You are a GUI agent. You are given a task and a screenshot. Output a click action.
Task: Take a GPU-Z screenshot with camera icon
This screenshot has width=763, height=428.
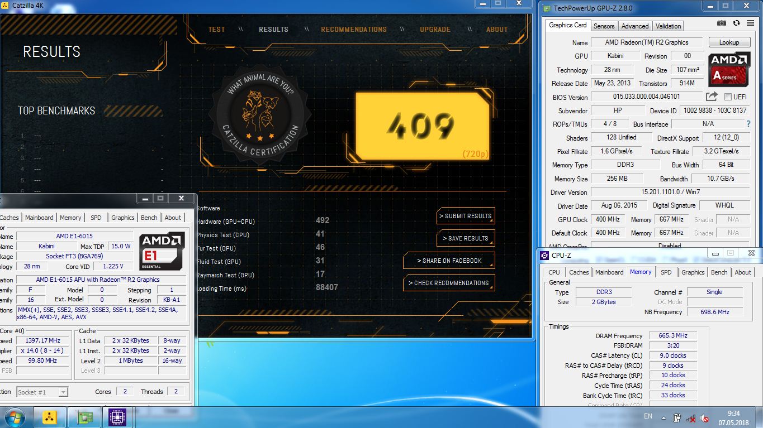click(x=722, y=23)
